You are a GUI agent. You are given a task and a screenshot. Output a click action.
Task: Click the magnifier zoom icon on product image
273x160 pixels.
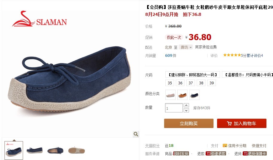click(x=136, y=134)
